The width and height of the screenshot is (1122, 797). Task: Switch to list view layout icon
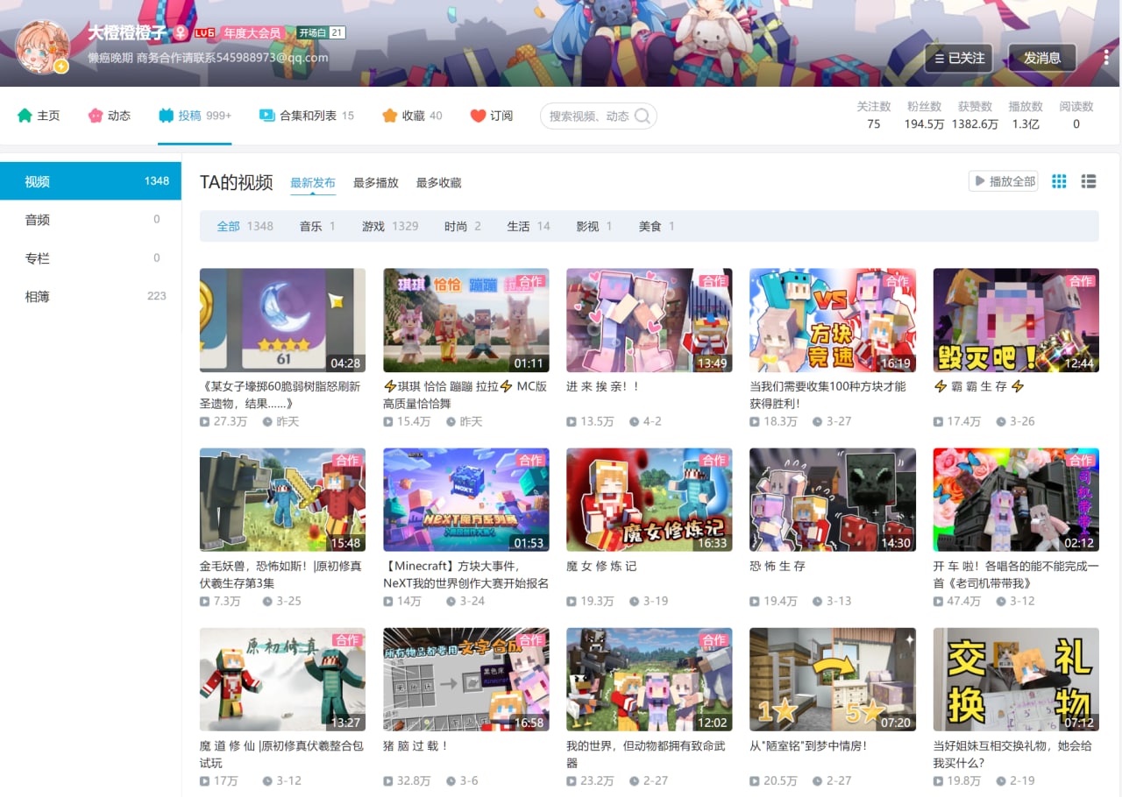point(1089,181)
